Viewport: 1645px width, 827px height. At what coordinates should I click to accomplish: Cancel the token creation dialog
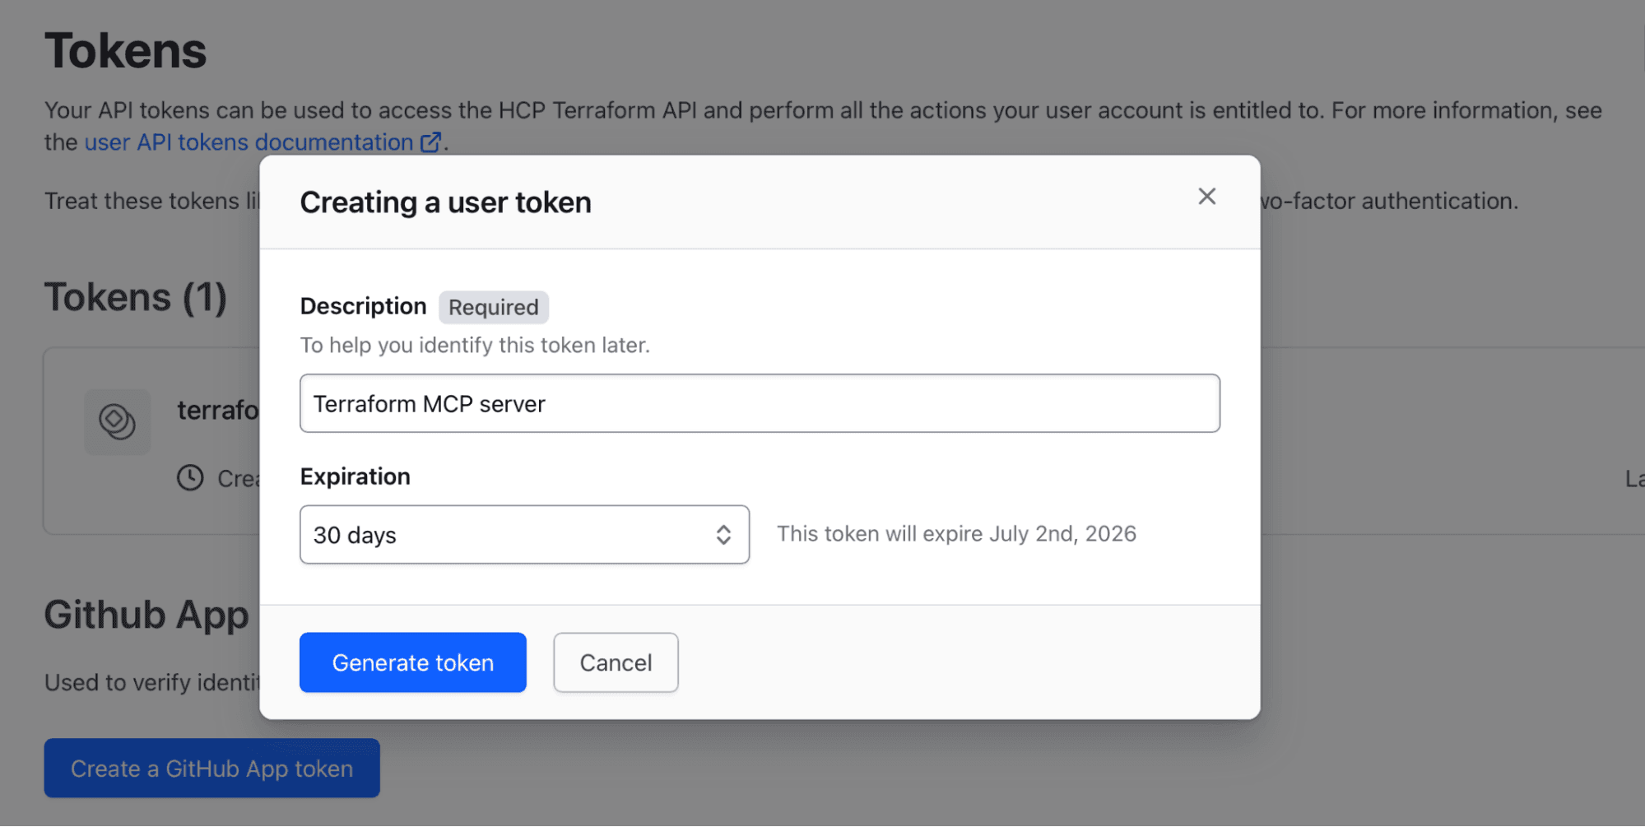tap(616, 662)
